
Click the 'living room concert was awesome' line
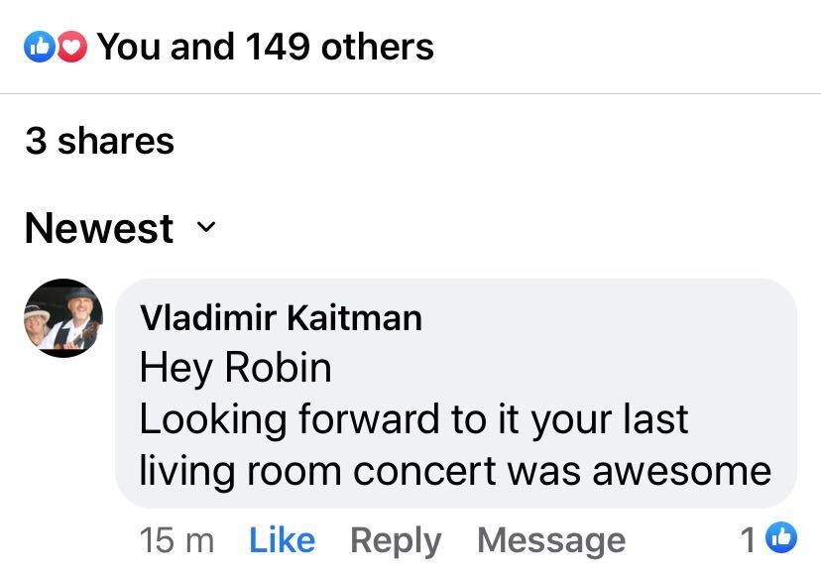tap(454, 470)
